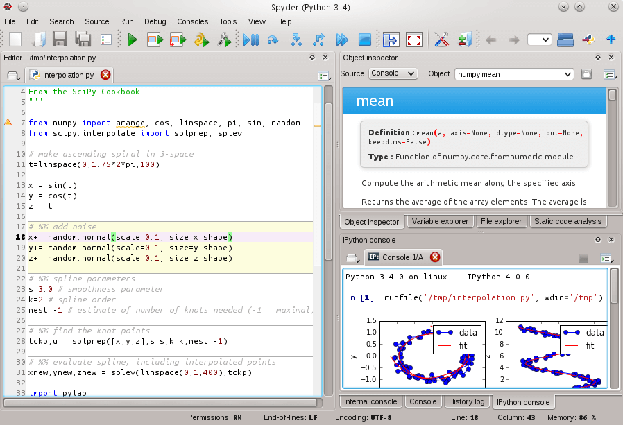Click the Python interpreter icon in the toolbar
This screenshot has width=623, height=425.
pyautogui.click(x=588, y=40)
